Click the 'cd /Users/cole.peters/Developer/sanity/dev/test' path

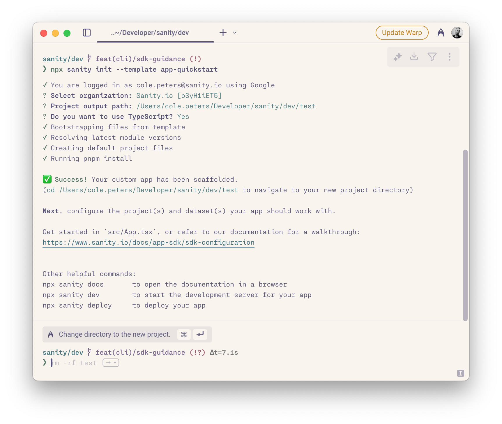click(x=143, y=190)
